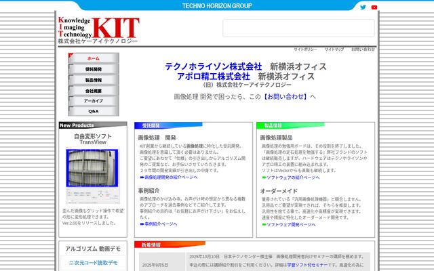
Task: Open the 学習ソフト付セミナー link
Action: (307, 265)
